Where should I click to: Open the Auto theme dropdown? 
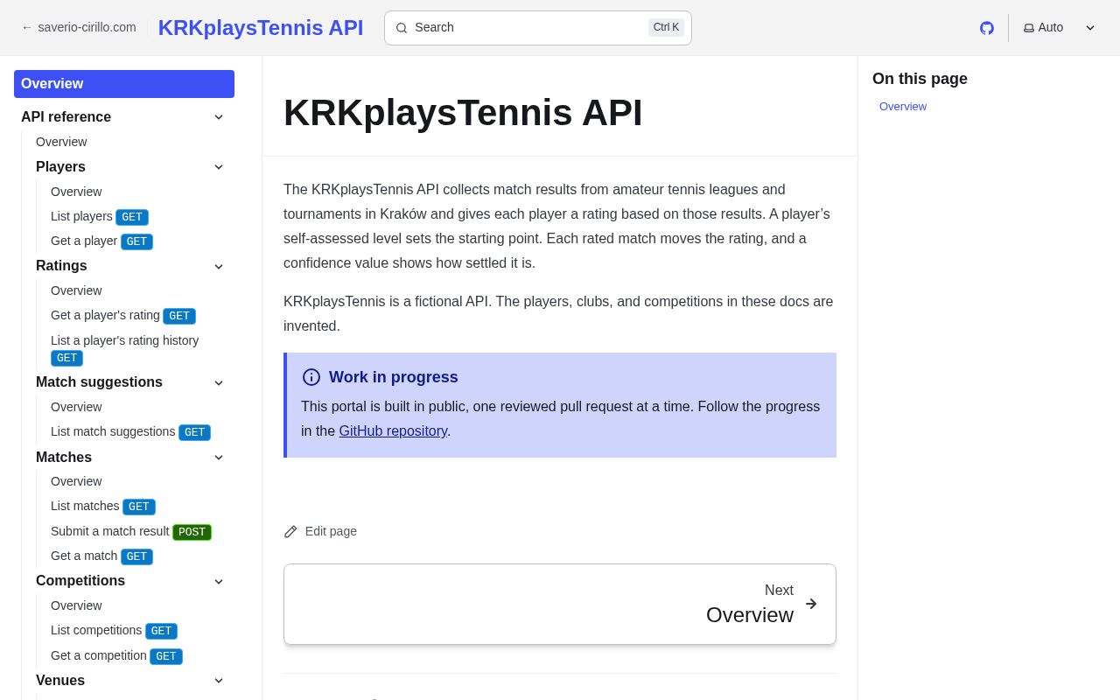coord(1060,28)
